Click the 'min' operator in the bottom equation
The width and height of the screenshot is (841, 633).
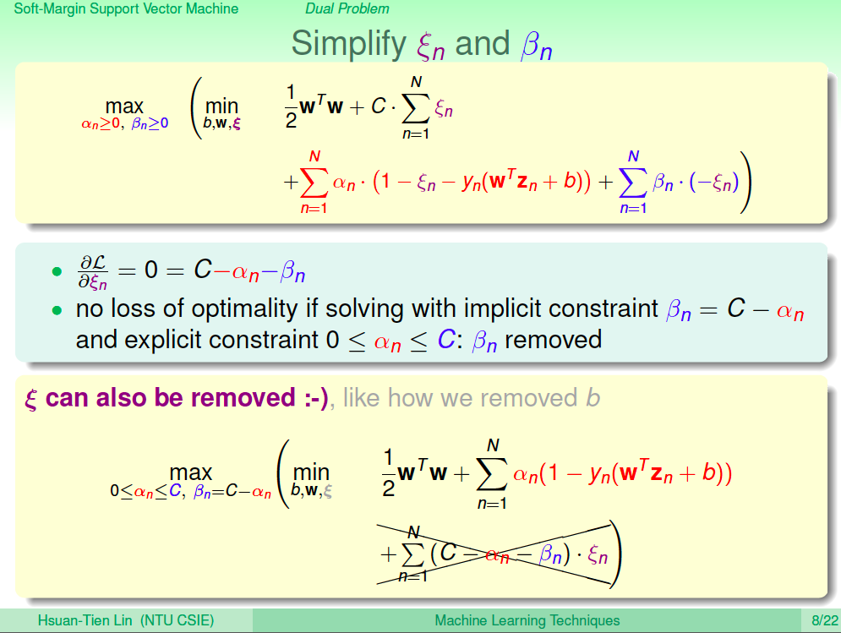point(311,472)
